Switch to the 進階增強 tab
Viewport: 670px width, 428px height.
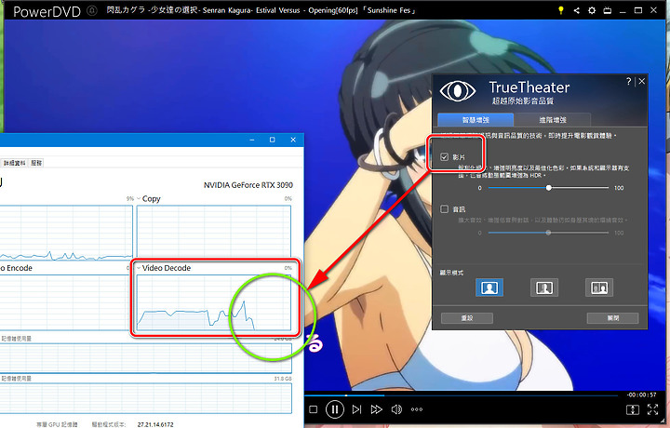pyautogui.click(x=553, y=120)
